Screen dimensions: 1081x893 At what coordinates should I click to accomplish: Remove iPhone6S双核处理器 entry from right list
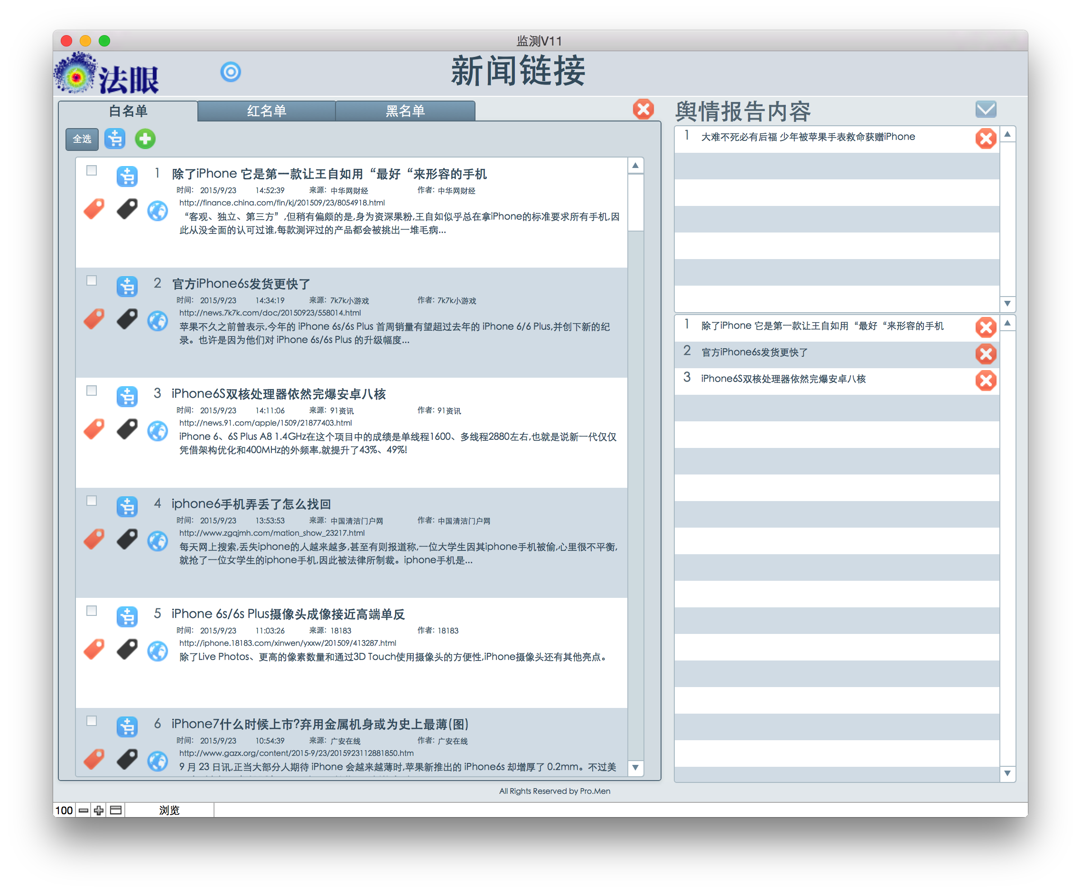[x=985, y=381]
